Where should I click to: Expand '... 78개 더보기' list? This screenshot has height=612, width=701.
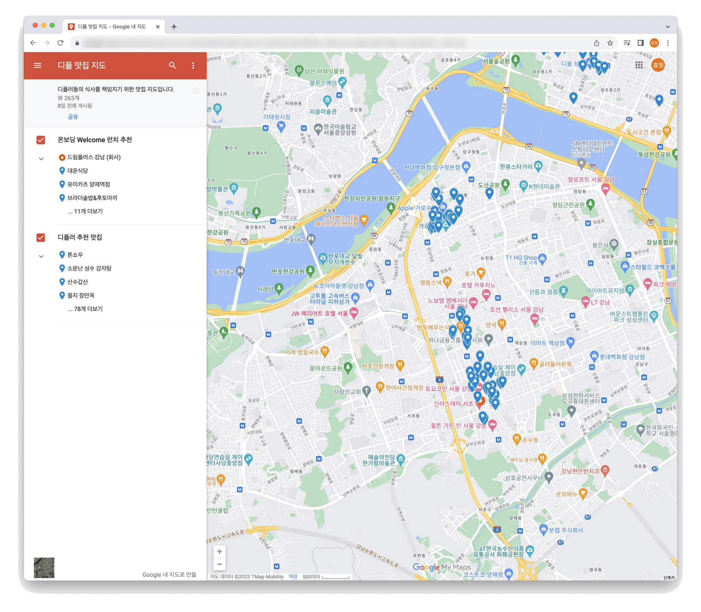[85, 309]
